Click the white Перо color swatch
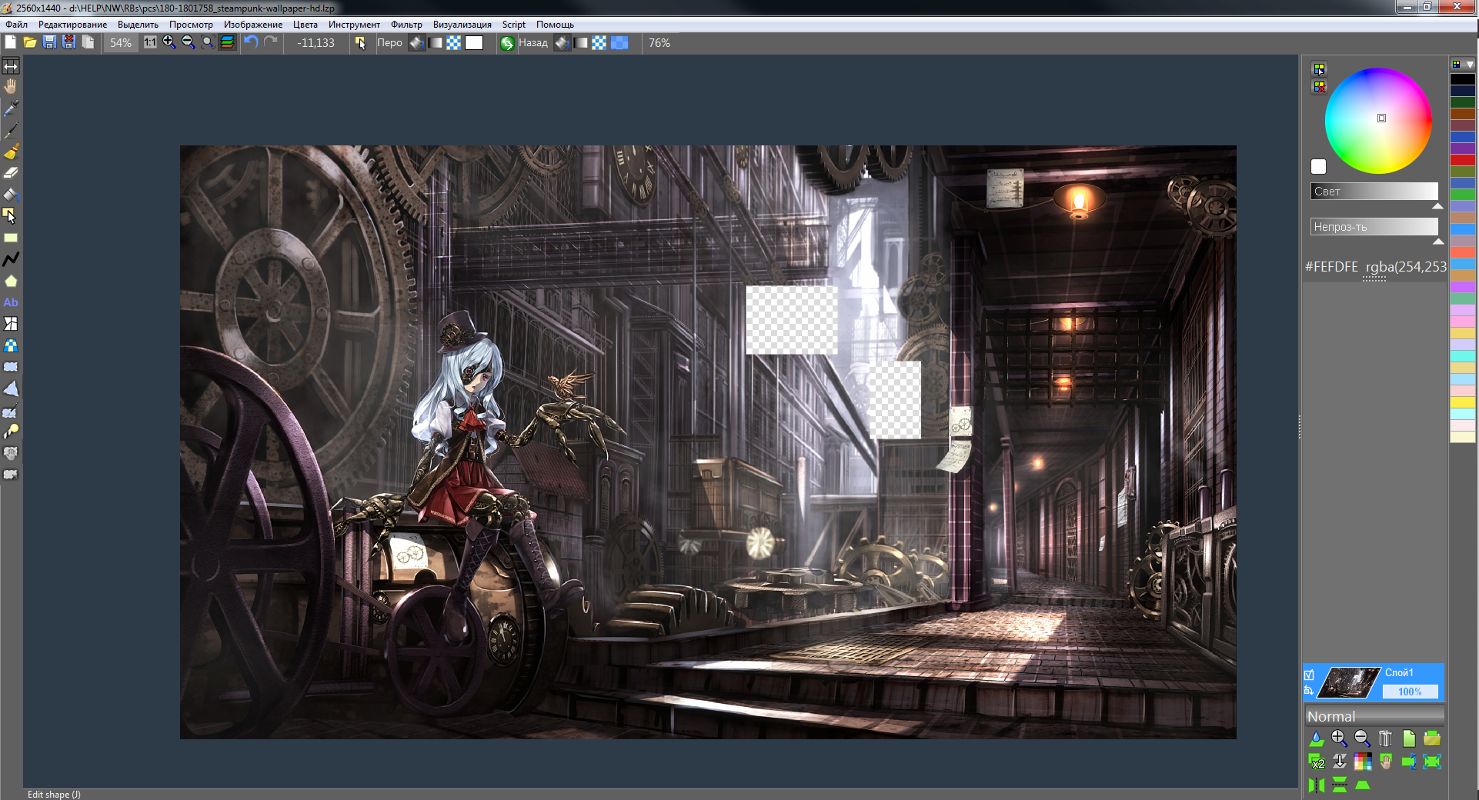This screenshot has width=1479, height=800. [x=474, y=43]
